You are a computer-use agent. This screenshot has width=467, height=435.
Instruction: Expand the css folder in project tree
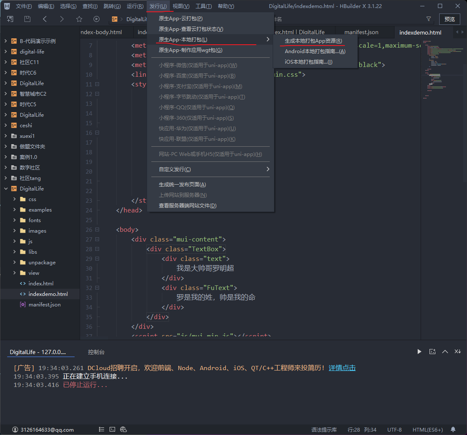(x=14, y=199)
